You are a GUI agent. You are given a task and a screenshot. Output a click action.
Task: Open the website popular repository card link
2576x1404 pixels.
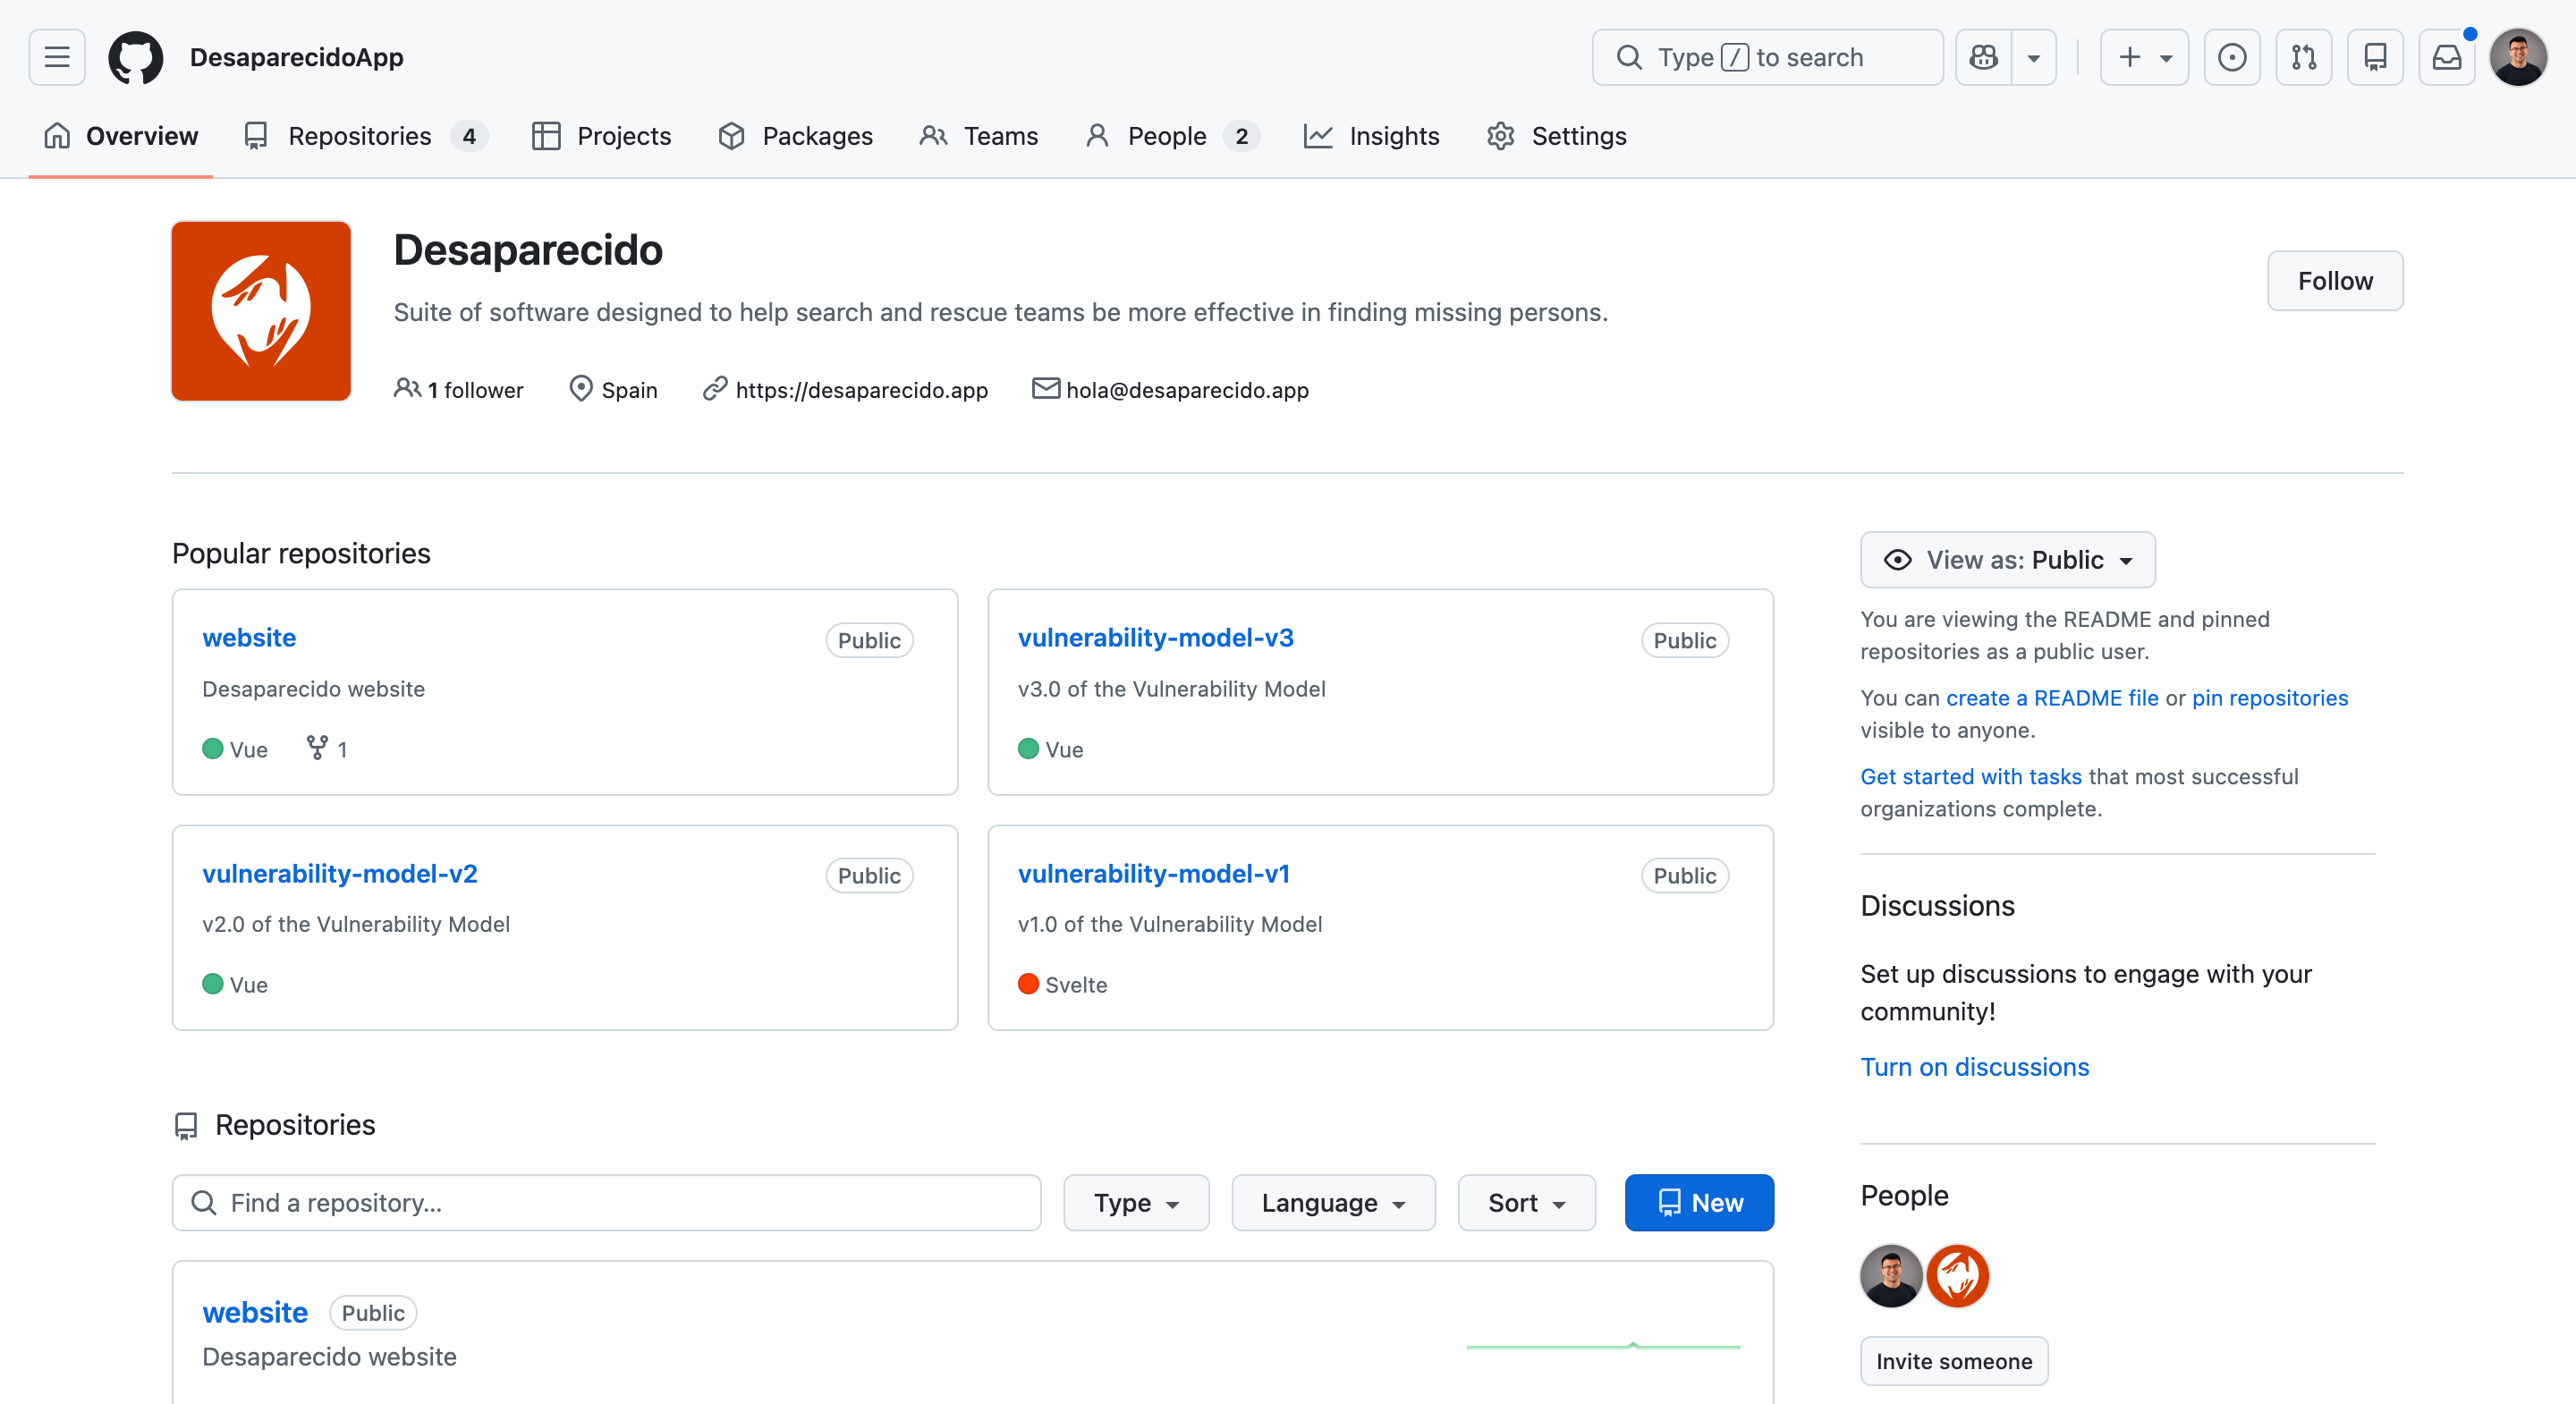pyautogui.click(x=249, y=638)
